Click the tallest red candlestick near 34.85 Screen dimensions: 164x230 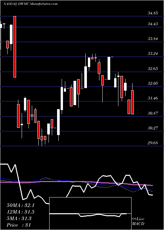pyautogui.click(x=15, y=47)
